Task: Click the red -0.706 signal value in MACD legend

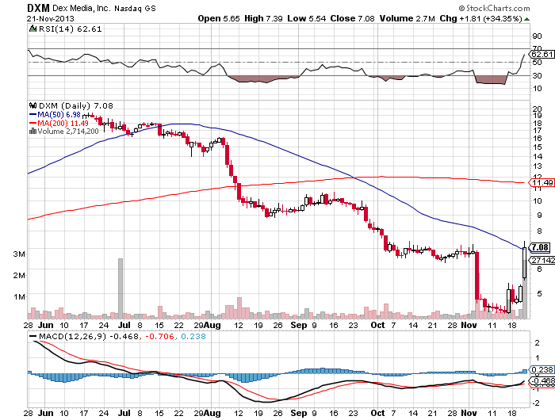Action: click(x=159, y=336)
